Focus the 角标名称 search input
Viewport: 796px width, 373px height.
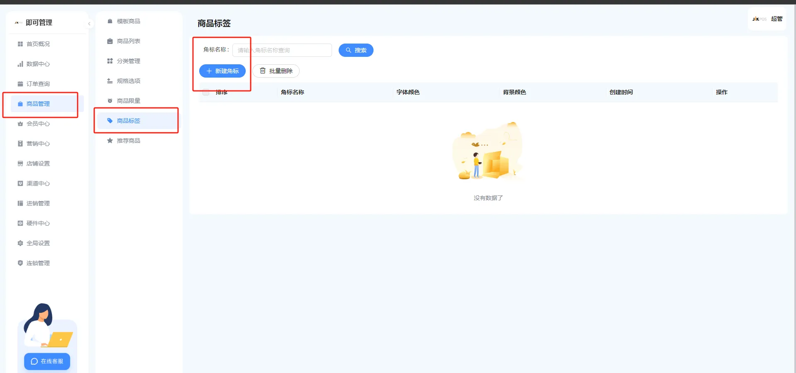pos(282,50)
